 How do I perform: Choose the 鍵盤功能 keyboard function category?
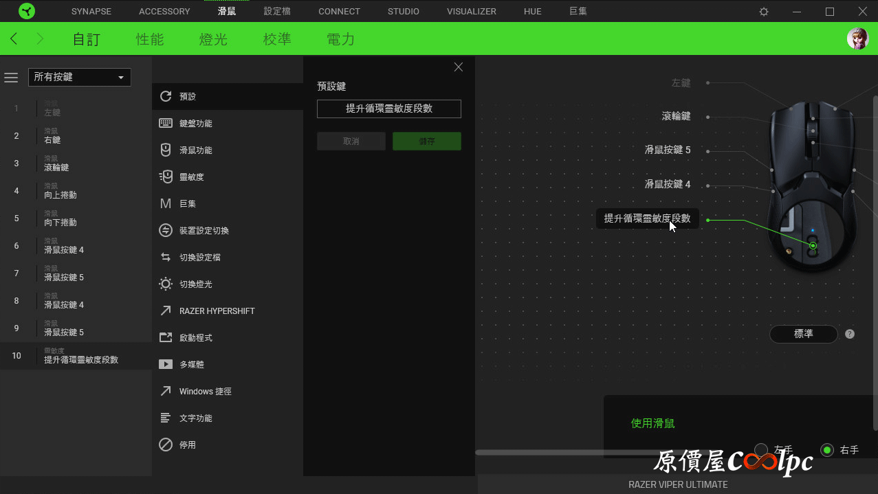tap(228, 123)
